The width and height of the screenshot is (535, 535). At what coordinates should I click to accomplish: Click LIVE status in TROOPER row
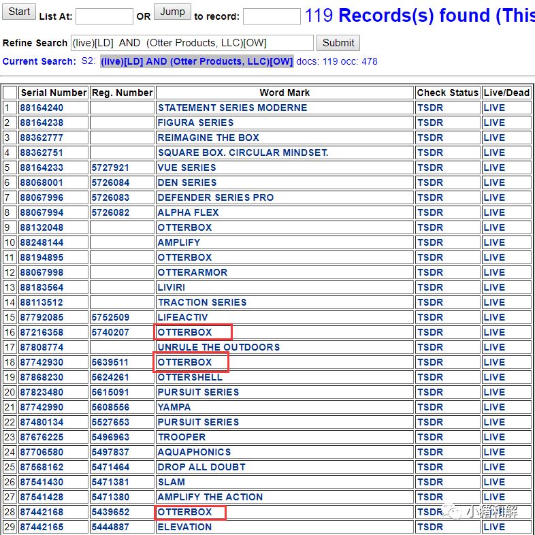pos(494,438)
